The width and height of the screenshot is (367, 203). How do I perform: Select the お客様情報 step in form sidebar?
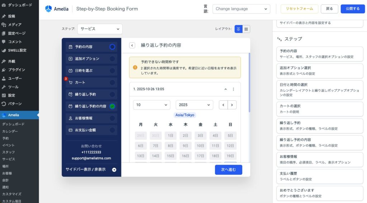click(91, 118)
